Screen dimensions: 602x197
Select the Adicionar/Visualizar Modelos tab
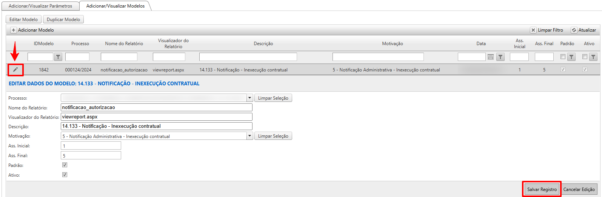[x=115, y=6]
